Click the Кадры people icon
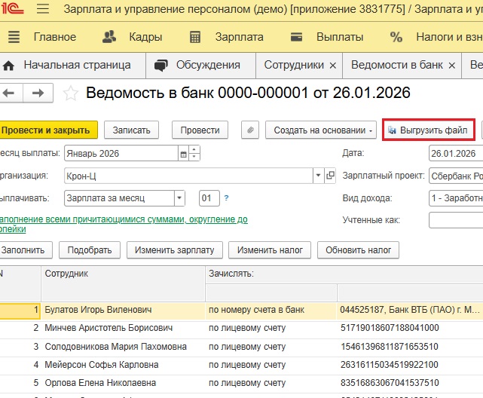The width and height of the screenshot is (483, 398). 109,37
